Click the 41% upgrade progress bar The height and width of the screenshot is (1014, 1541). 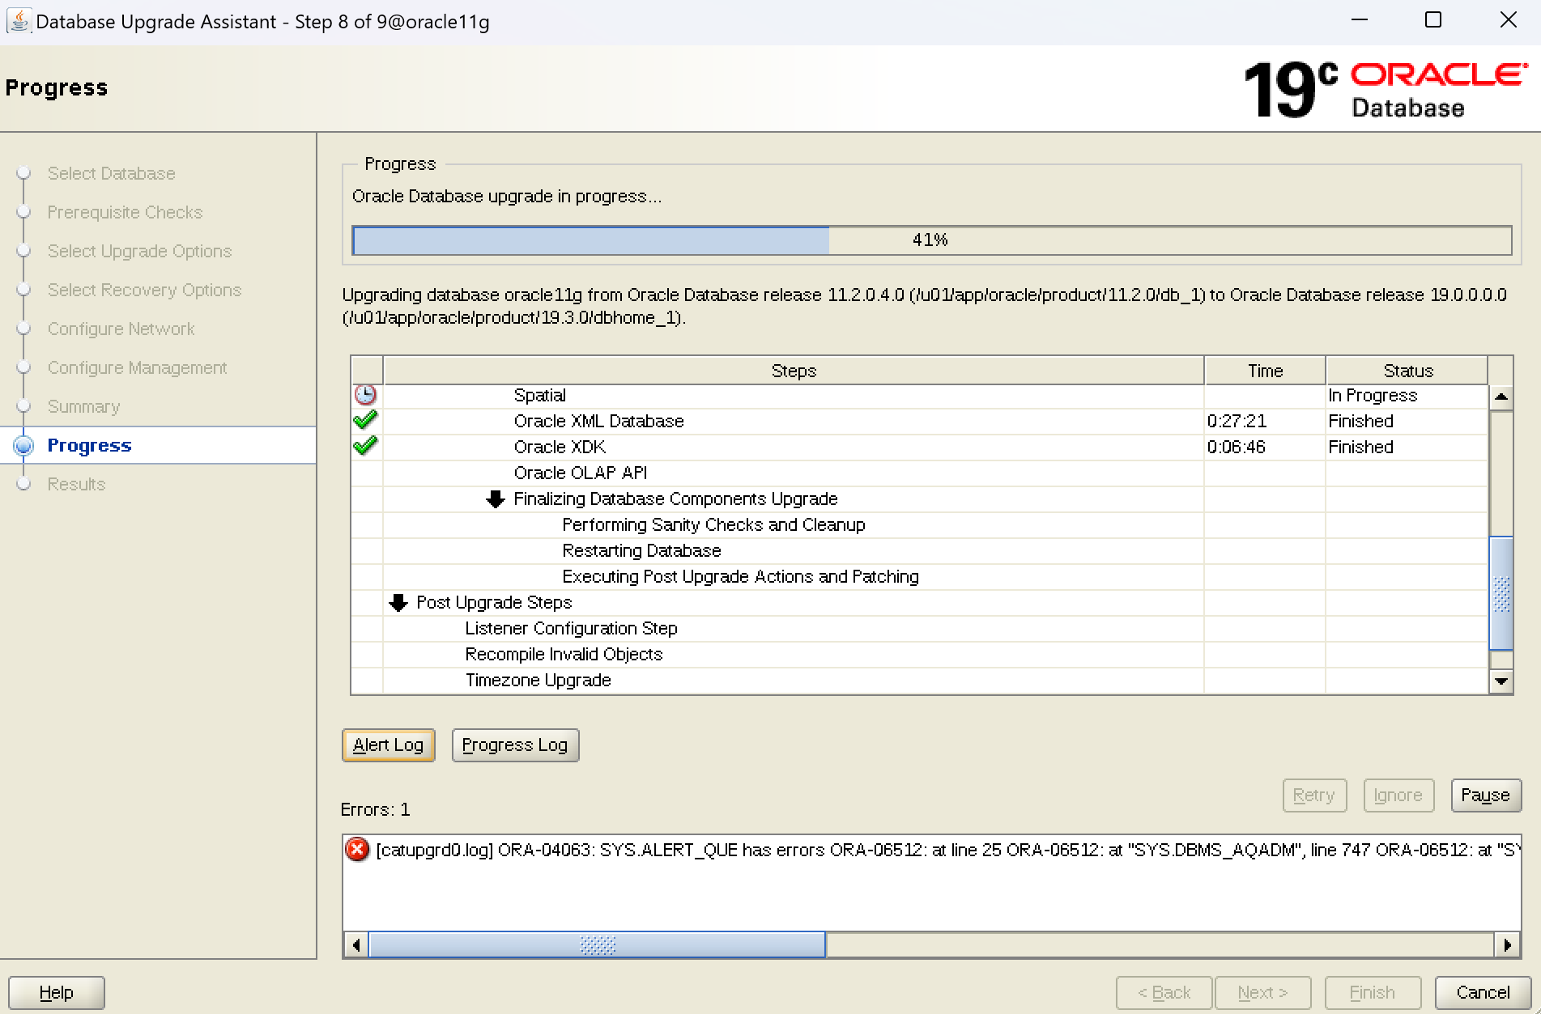[932, 240]
